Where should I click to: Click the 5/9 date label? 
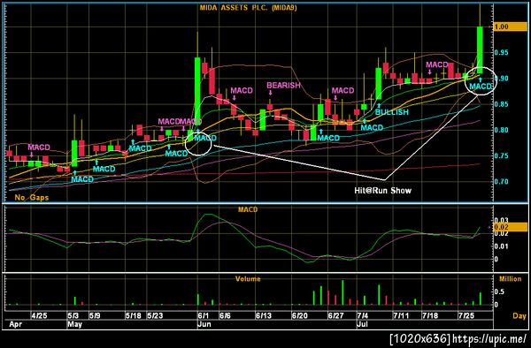[x=95, y=316]
